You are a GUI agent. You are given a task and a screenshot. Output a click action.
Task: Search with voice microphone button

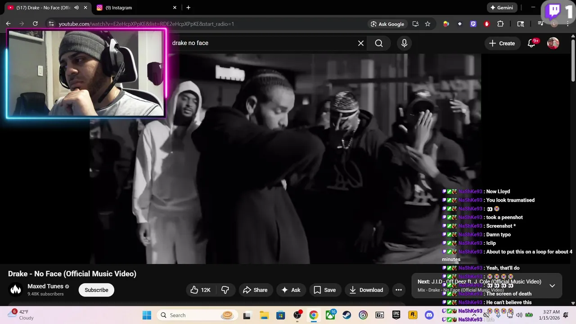pyautogui.click(x=404, y=43)
